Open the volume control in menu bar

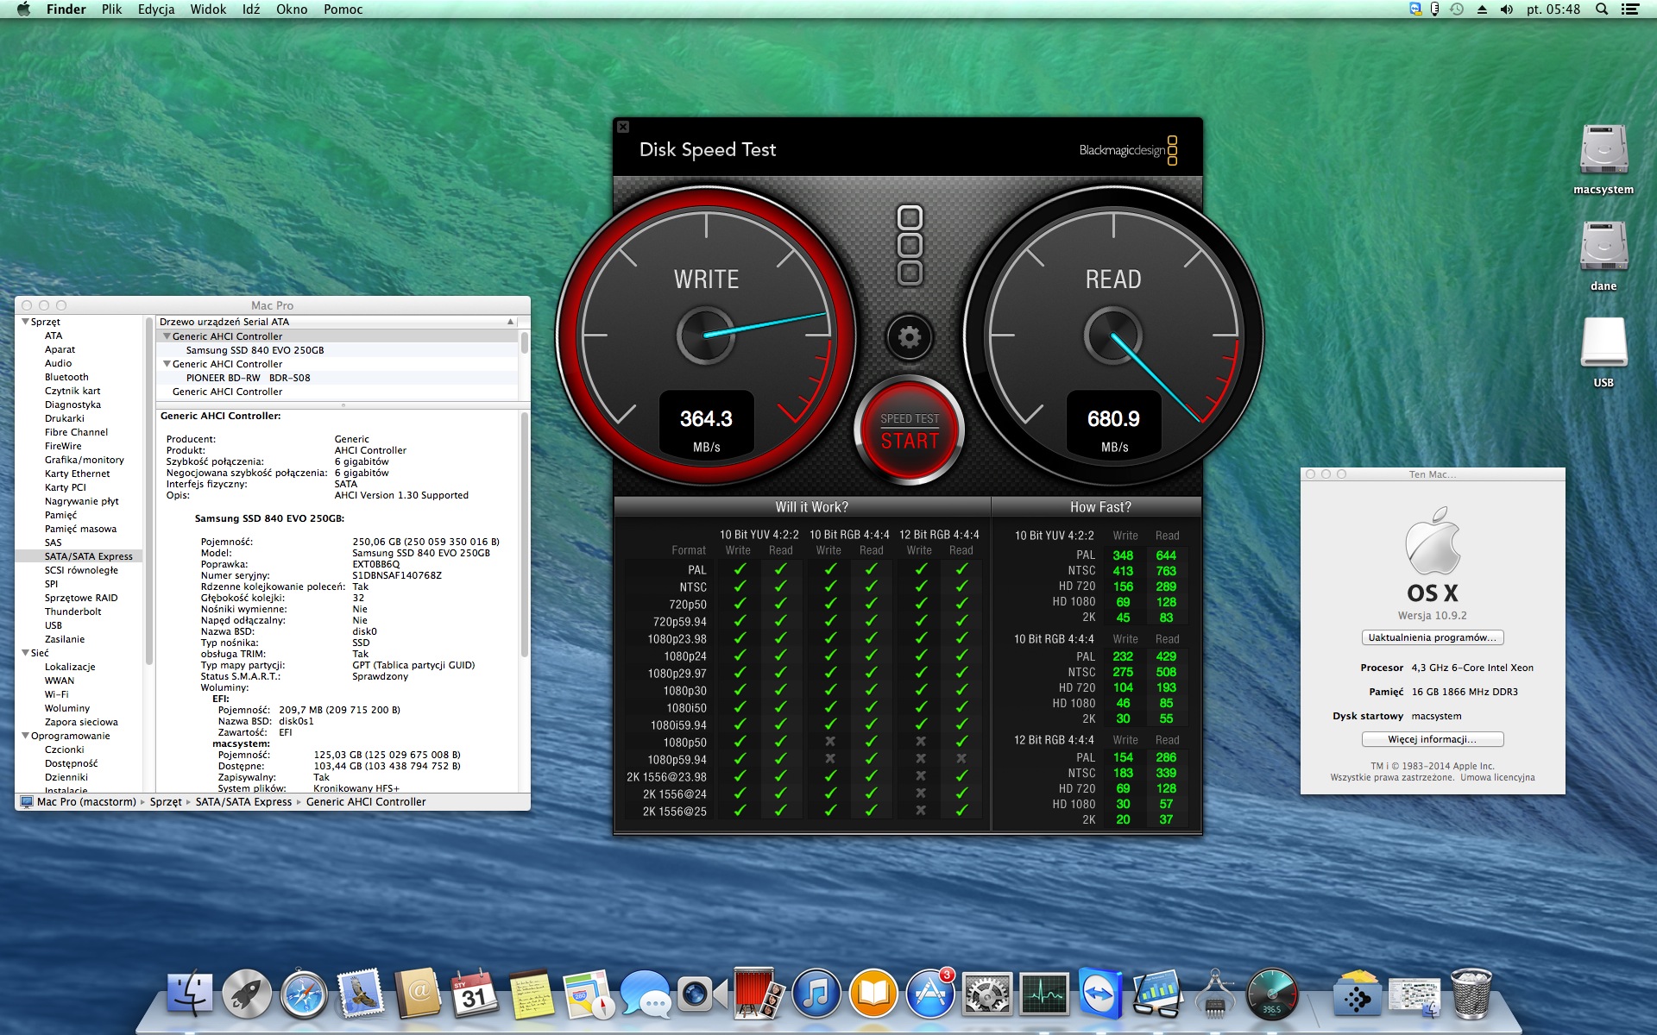(1507, 9)
